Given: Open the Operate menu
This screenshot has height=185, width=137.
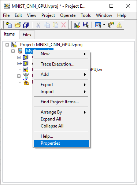Looking at the screenshot, I should [68, 15].
